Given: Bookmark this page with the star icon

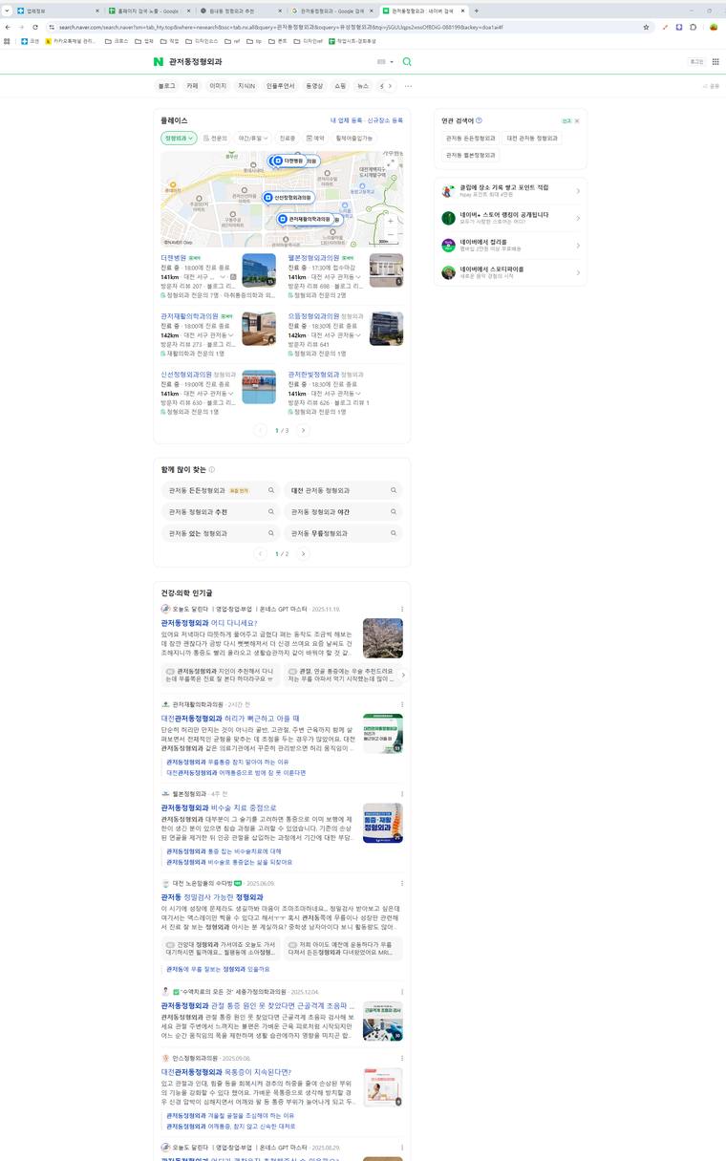Looking at the screenshot, I should 647,27.
